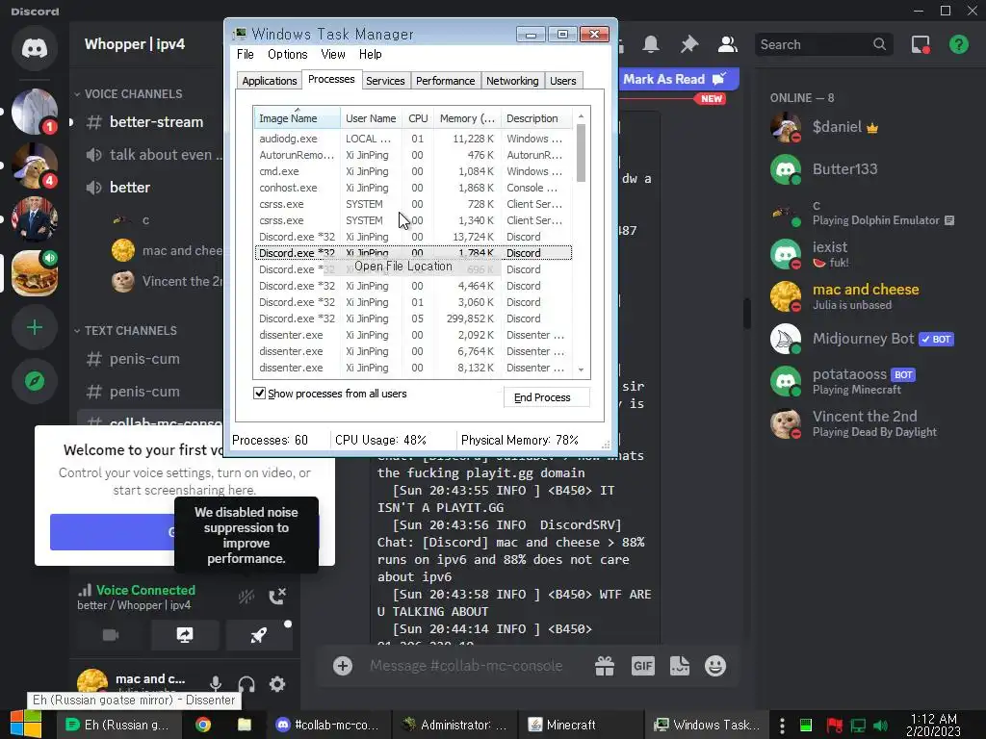Open the gift Nitro icon
The image size is (986, 739).
click(x=605, y=666)
